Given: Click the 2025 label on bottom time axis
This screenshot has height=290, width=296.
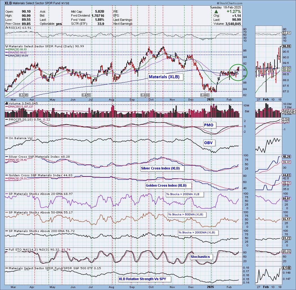Looking at the screenshot, I should (210, 287).
